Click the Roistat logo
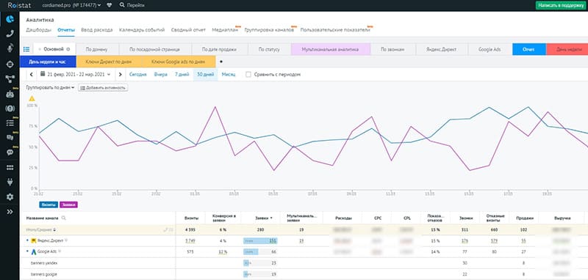The width and height of the screenshot is (588, 280). [x=19, y=5]
